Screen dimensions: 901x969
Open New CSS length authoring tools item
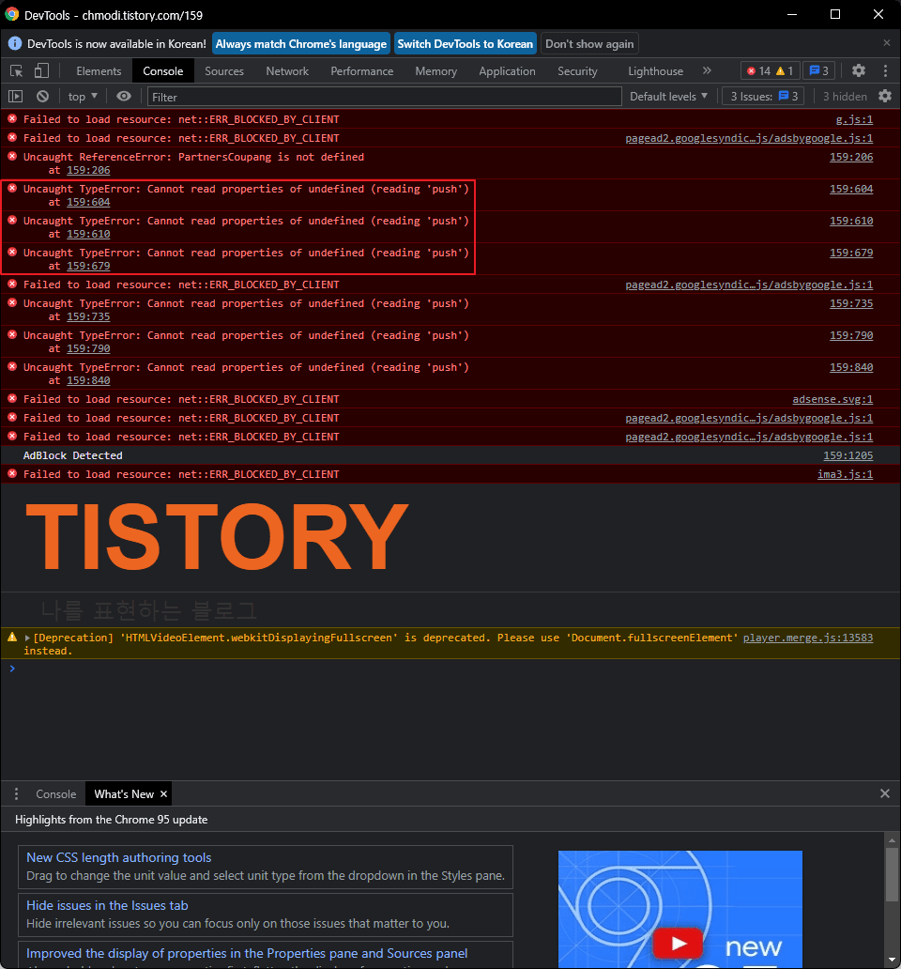265,867
